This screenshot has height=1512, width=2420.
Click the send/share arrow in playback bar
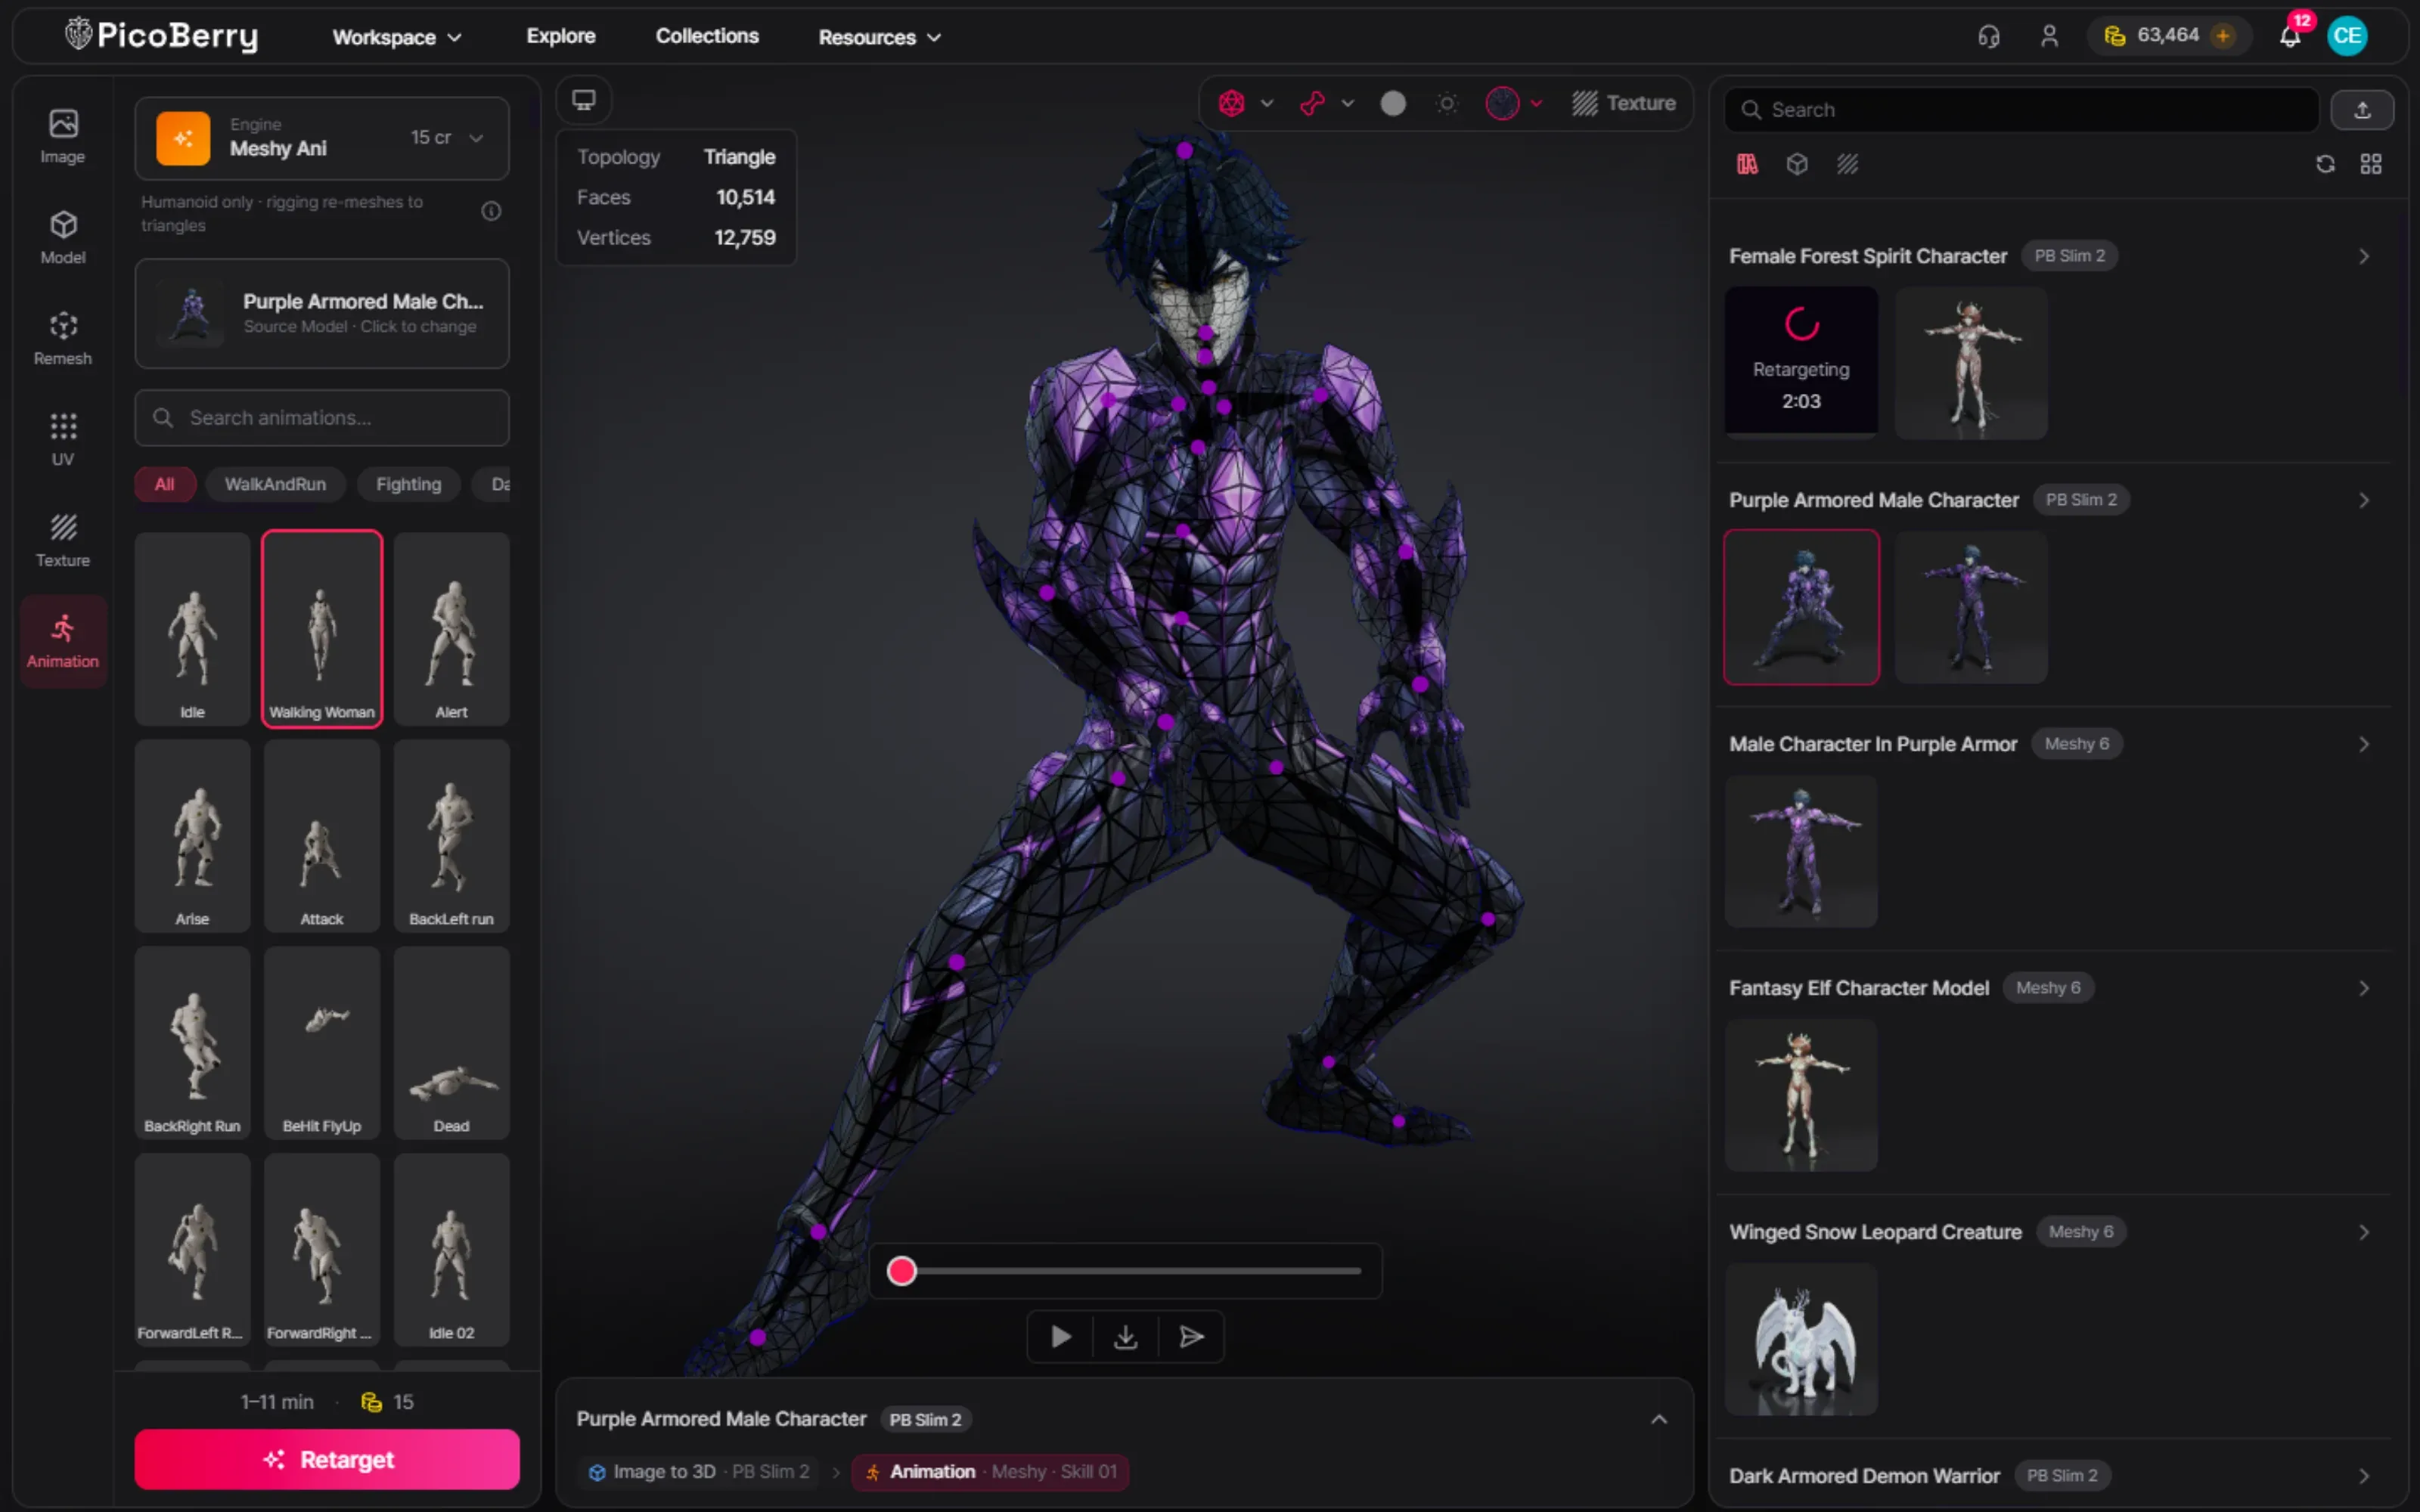click(x=1191, y=1337)
